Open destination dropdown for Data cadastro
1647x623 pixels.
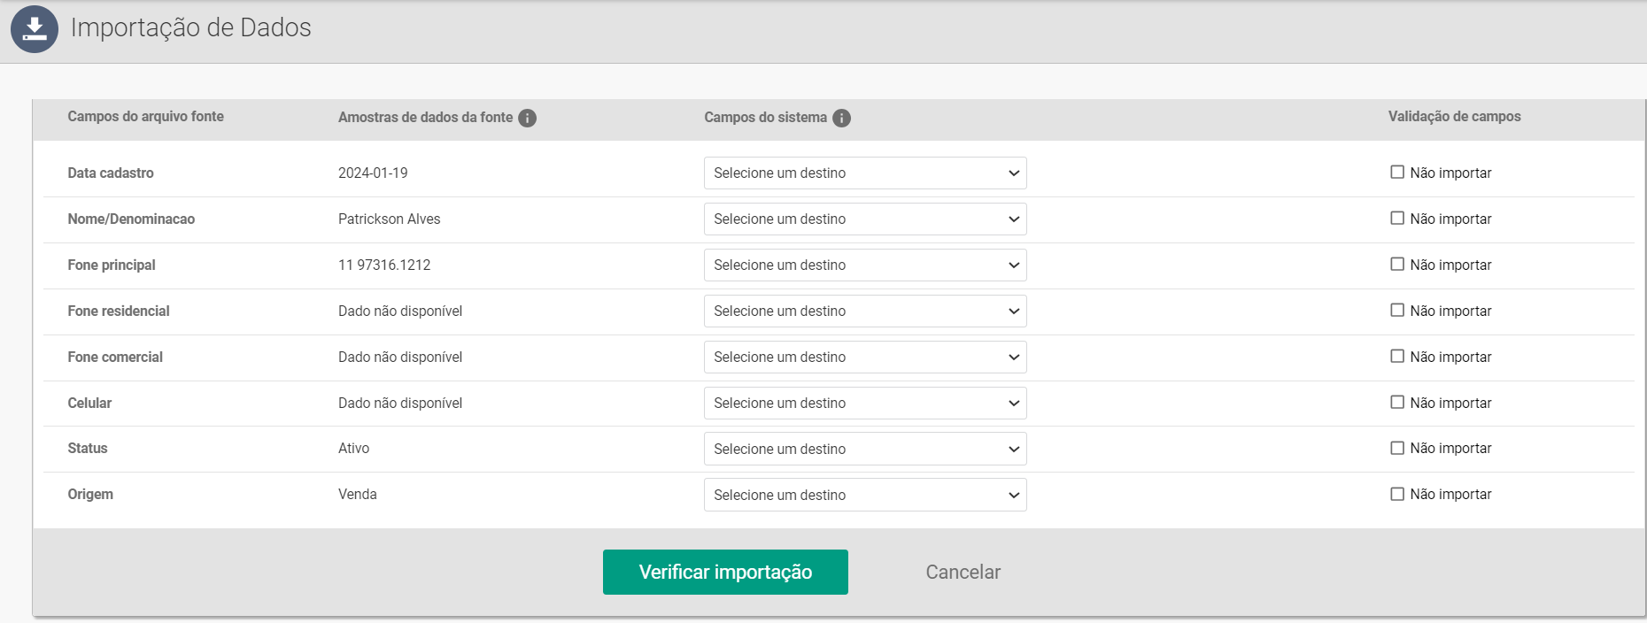point(864,173)
